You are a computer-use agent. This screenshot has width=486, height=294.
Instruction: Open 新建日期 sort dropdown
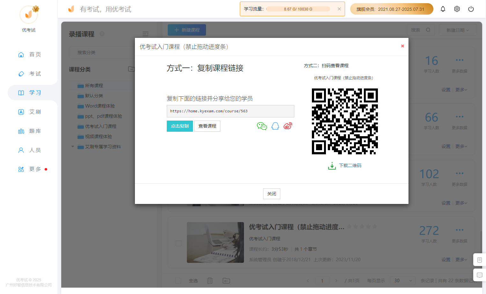(458, 30)
